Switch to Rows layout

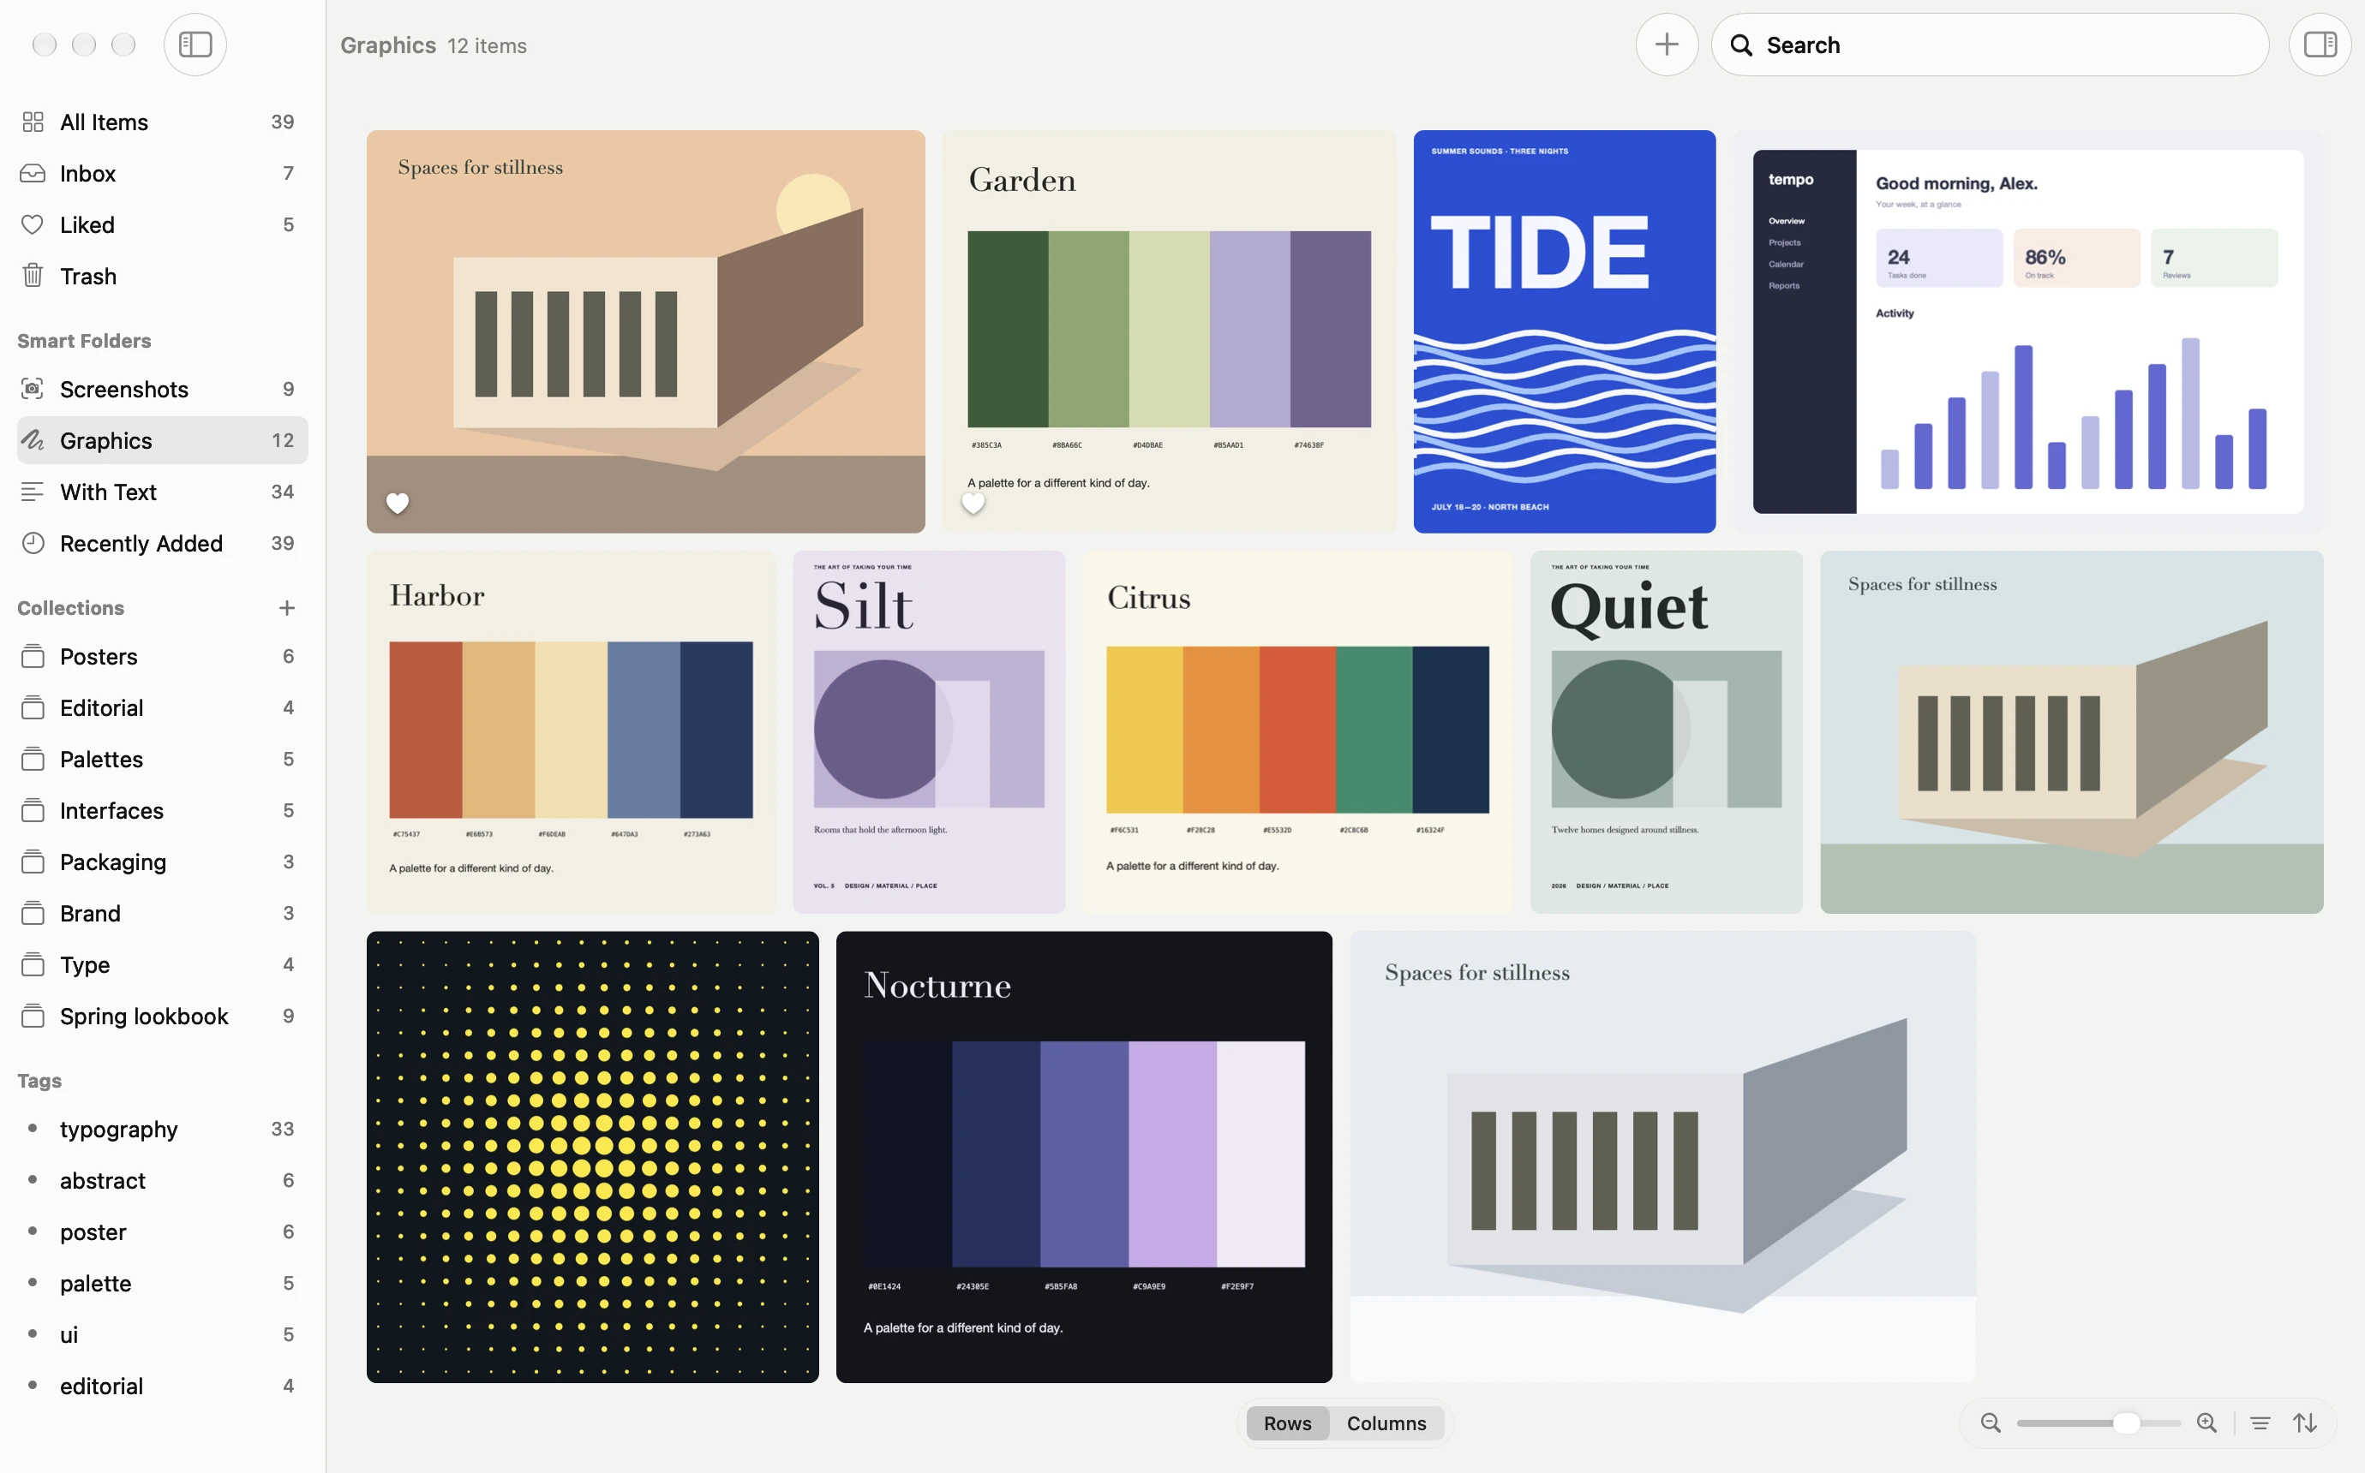coord(1287,1423)
